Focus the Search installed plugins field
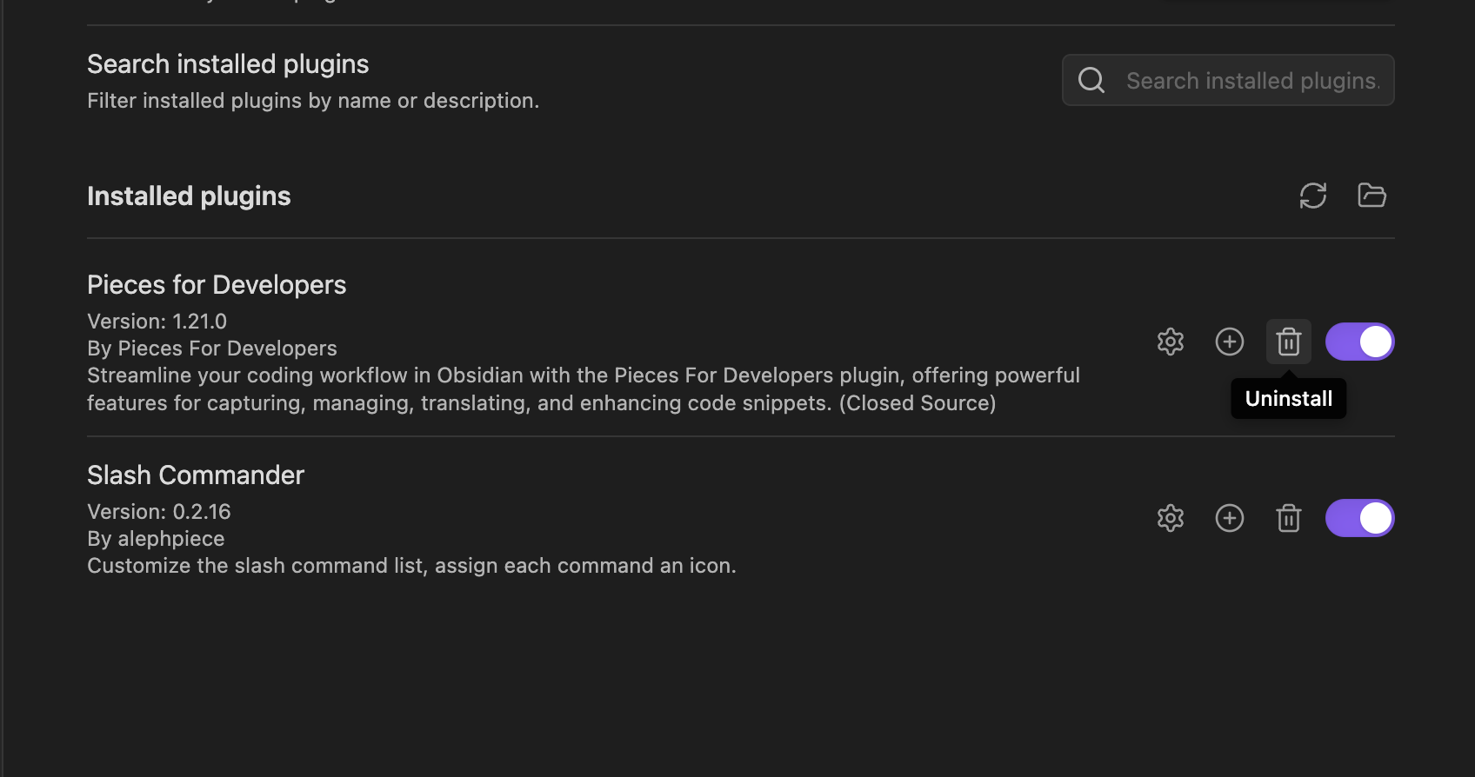This screenshot has height=777, width=1475. coord(1228,80)
